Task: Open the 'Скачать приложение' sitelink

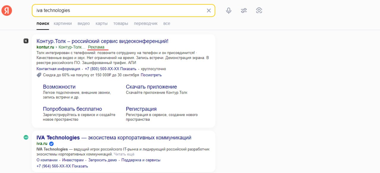Action: tap(151, 87)
